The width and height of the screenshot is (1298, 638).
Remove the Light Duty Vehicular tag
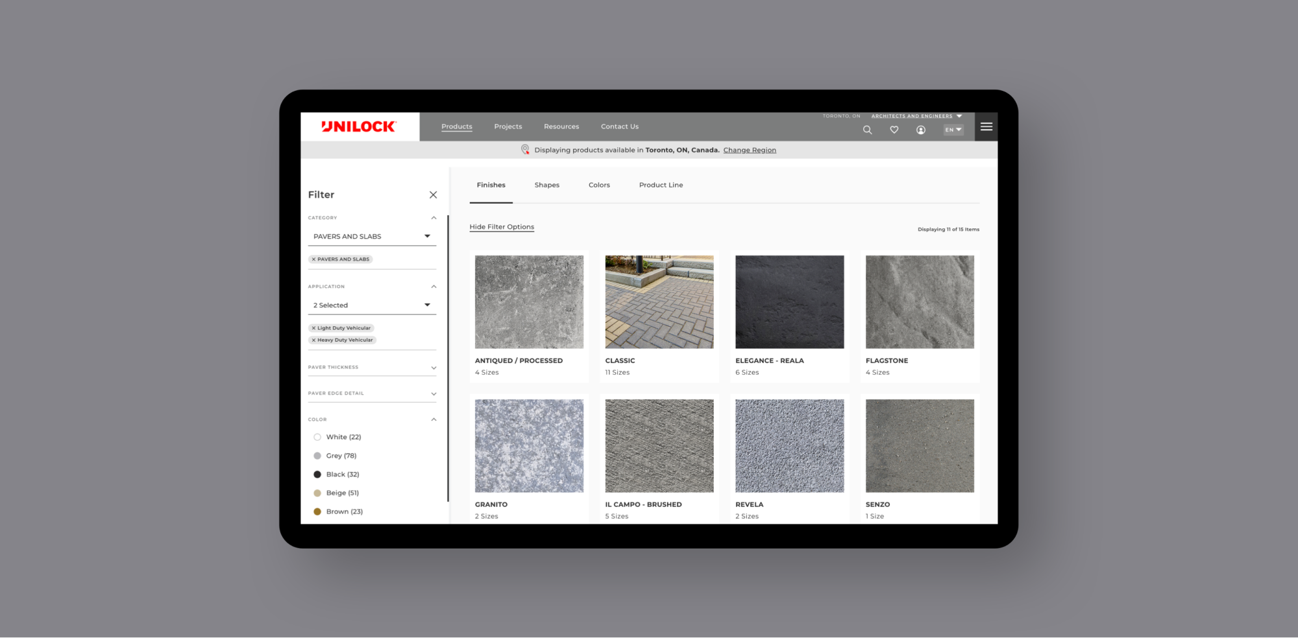313,328
